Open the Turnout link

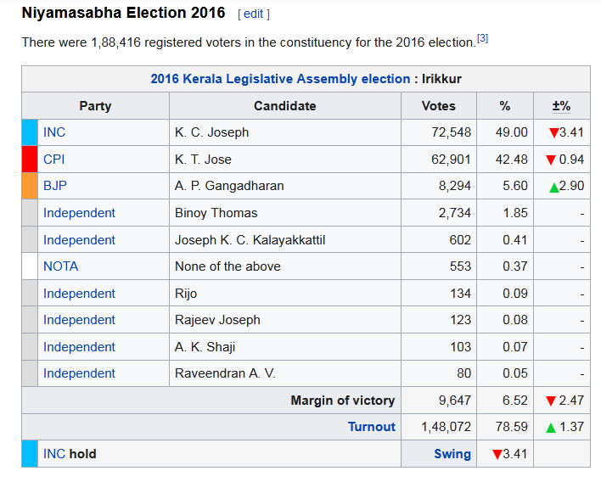[x=371, y=427]
